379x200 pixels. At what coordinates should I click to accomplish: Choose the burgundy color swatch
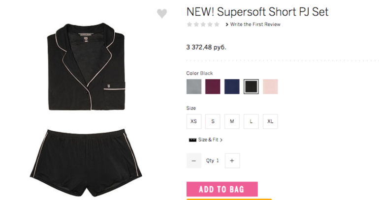click(213, 86)
